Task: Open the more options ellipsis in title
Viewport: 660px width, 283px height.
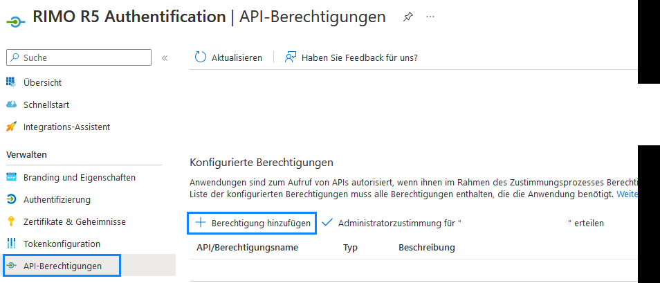Action: (x=430, y=17)
